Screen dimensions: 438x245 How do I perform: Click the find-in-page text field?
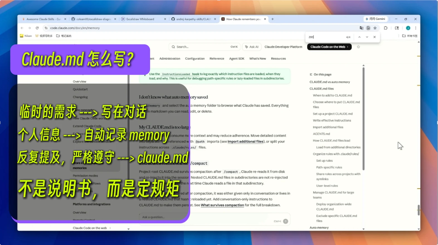pyautogui.click(x=325, y=37)
